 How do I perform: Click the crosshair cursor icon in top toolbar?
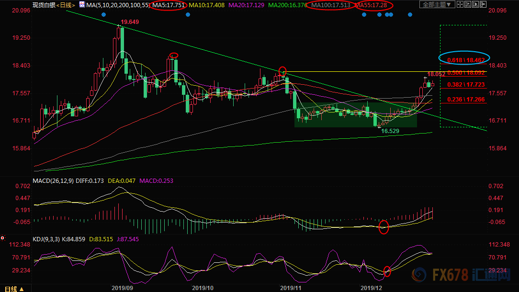click(x=460, y=4)
